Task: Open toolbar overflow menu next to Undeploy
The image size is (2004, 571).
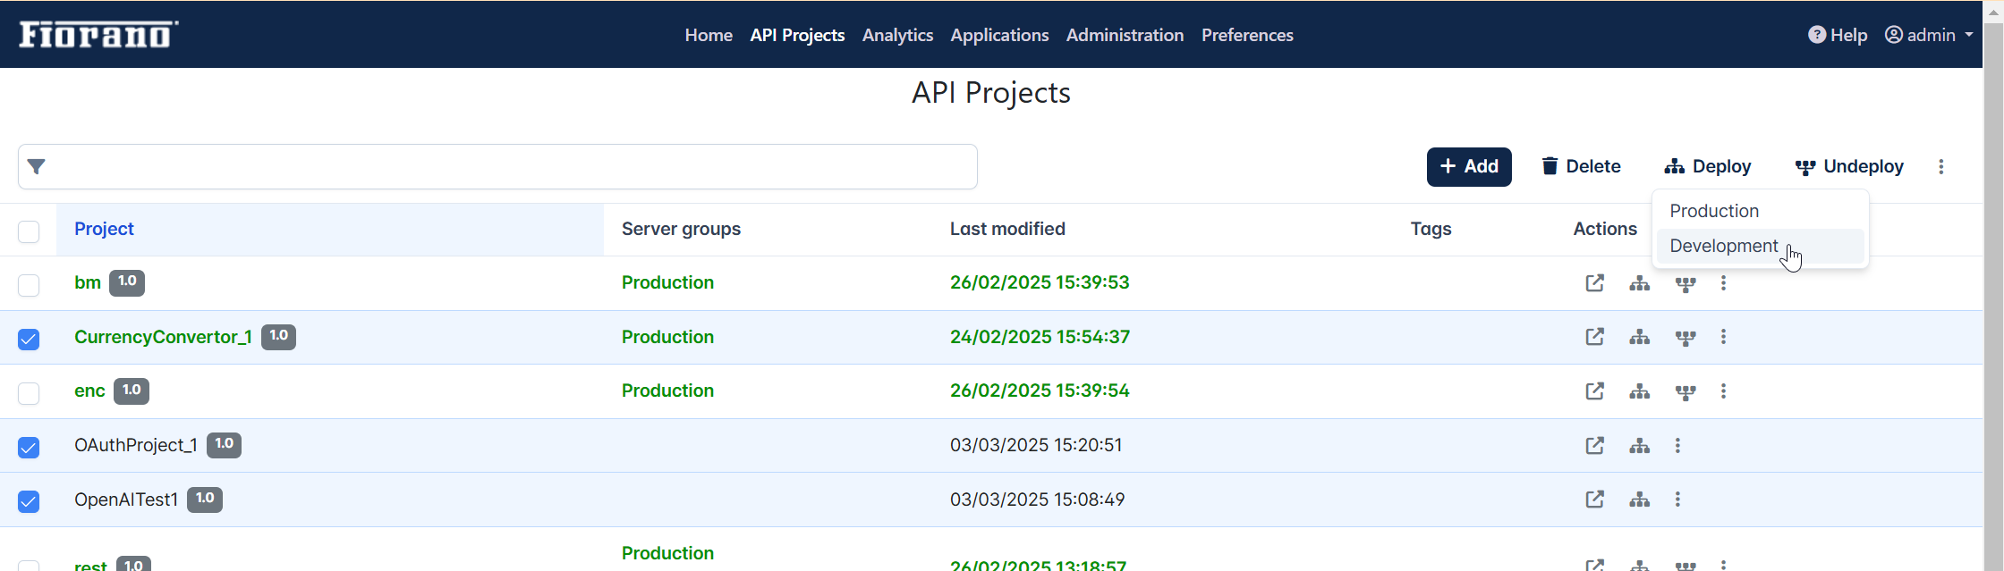Action: point(1940,166)
